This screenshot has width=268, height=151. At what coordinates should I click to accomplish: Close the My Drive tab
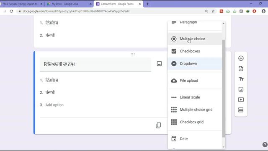click(x=90, y=4)
